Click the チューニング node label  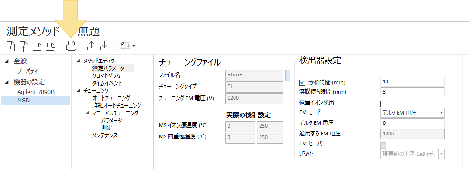pyautogui.click(x=96, y=90)
